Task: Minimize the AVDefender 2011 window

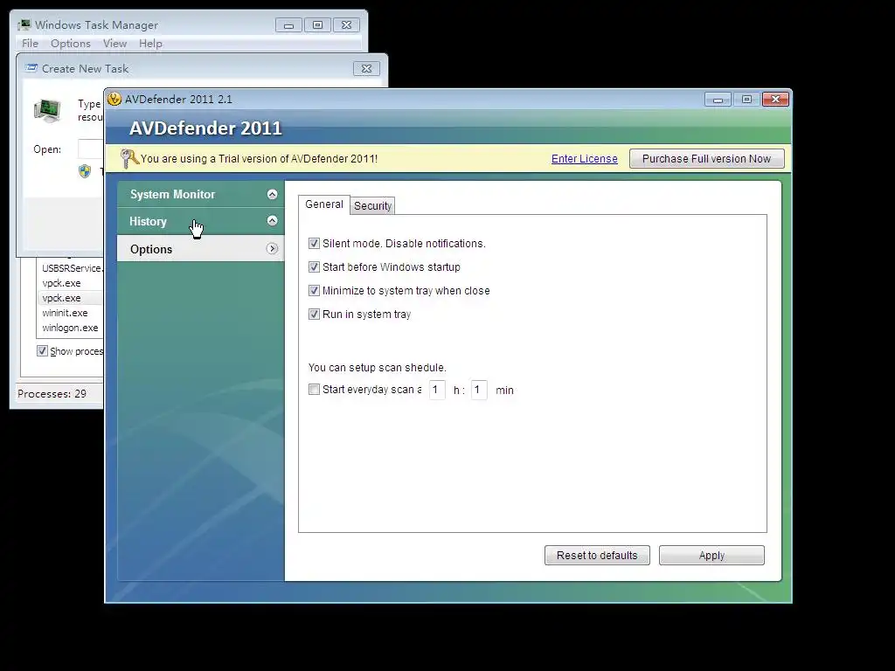Action: (718, 100)
